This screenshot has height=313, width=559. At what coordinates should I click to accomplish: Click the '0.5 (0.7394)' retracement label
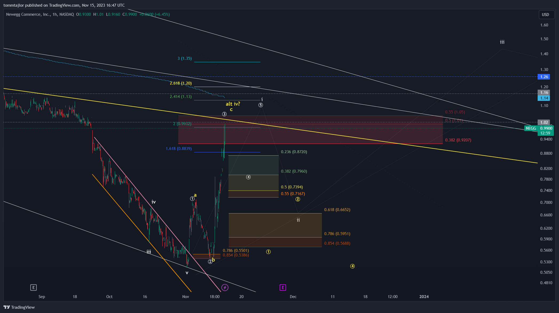292,187
